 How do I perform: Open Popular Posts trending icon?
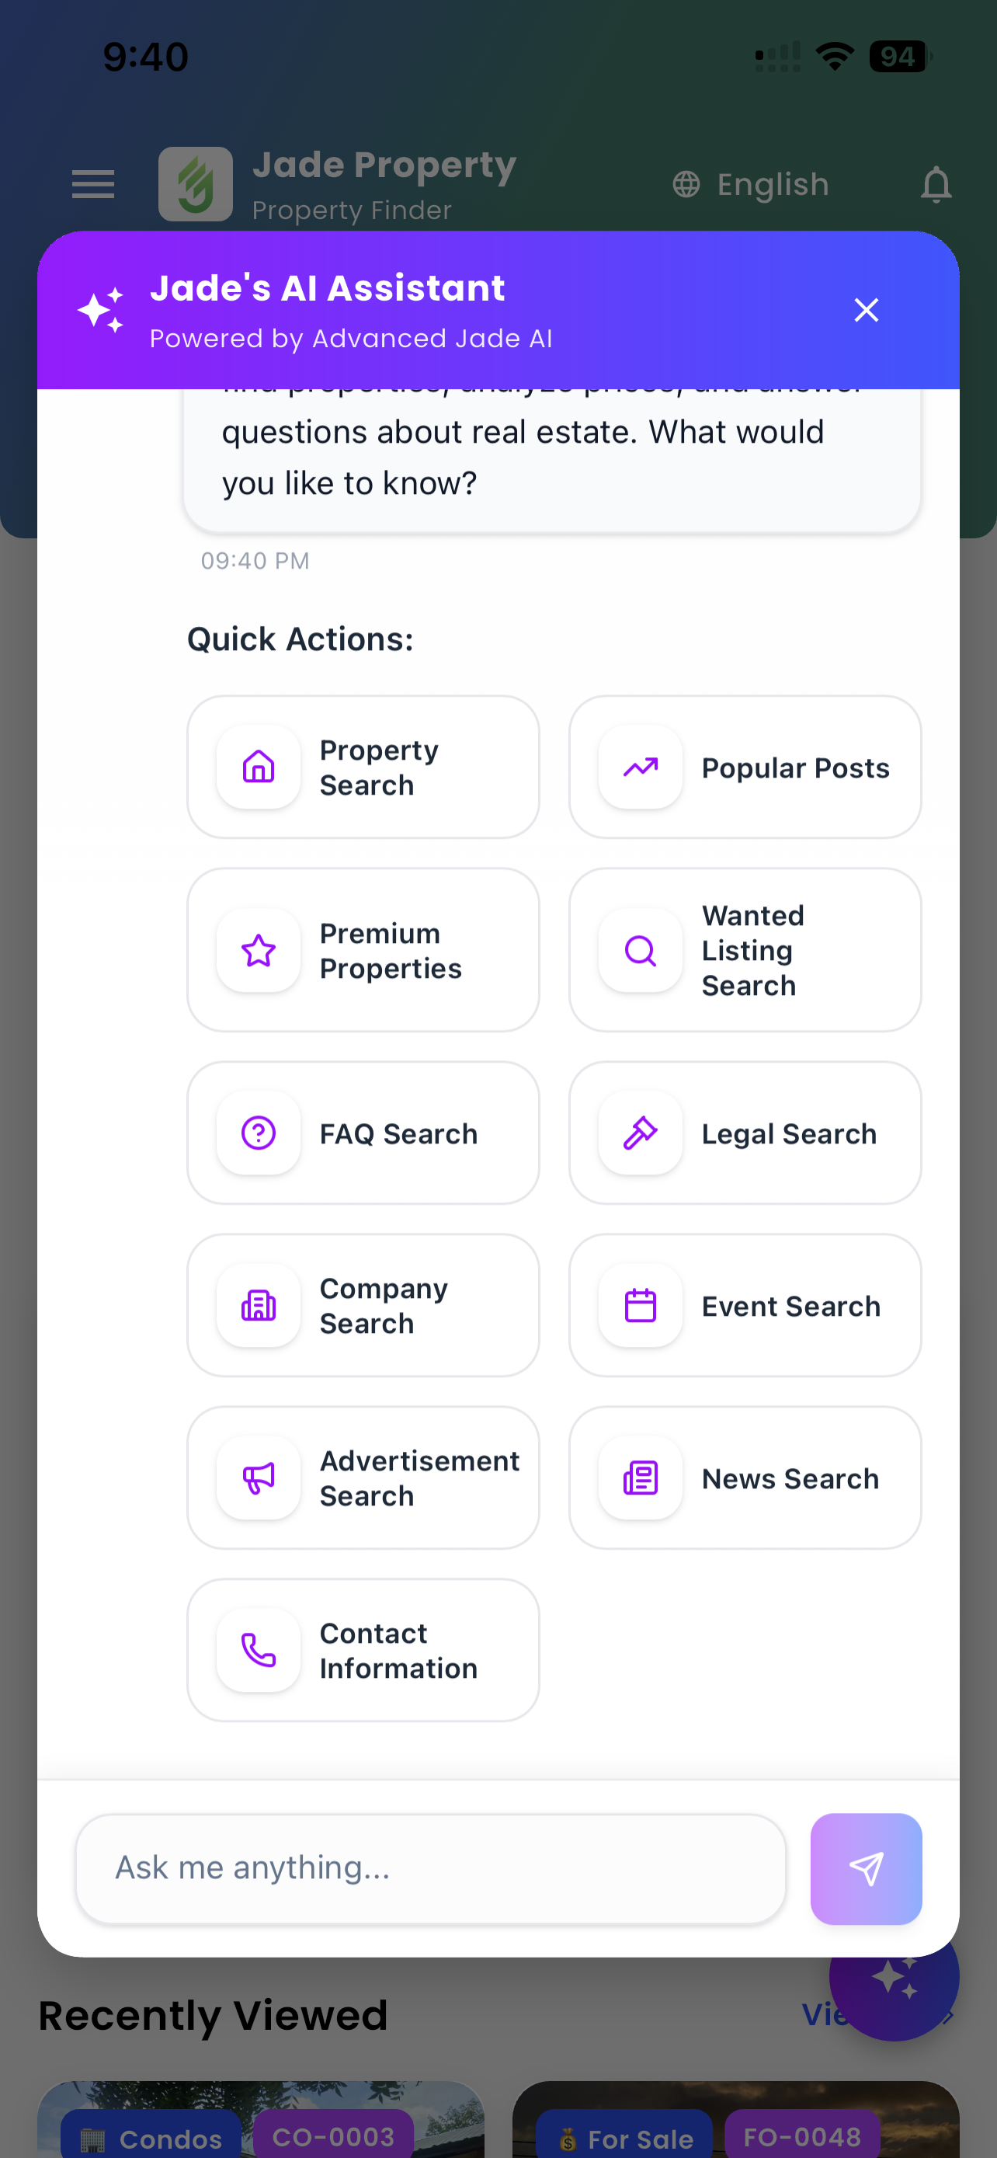(641, 767)
